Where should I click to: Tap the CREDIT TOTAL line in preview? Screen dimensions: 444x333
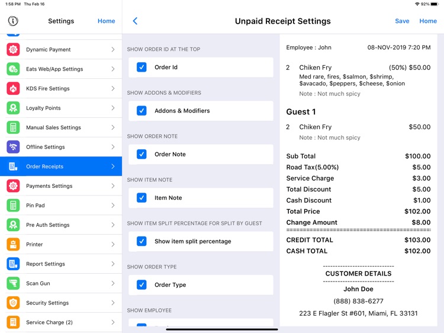[x=358, y=240]
